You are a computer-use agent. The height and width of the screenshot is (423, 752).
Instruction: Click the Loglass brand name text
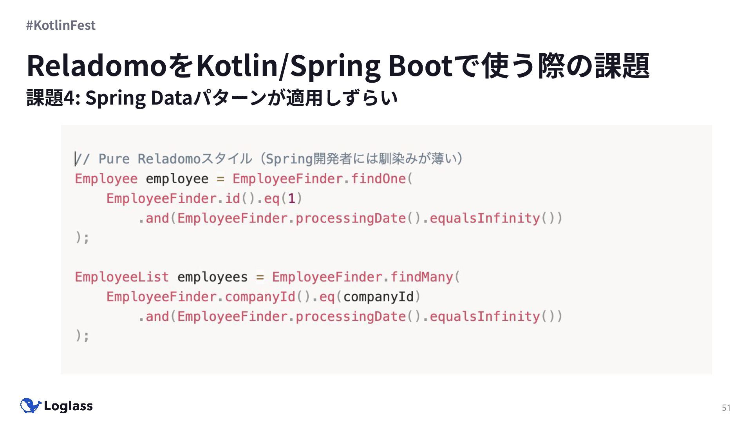pos(68,406)
